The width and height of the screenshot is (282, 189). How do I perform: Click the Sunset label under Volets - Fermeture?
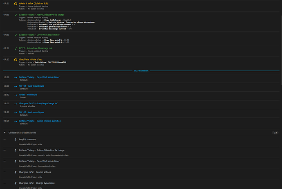tap(23, 97)
